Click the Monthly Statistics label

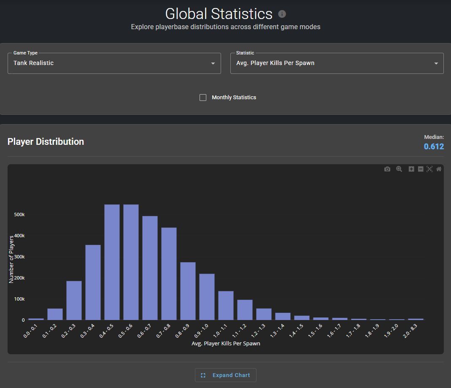(234, 98)
